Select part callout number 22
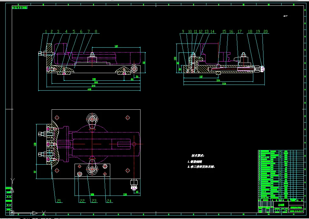 pyautogui.click(x=82, y=201)
